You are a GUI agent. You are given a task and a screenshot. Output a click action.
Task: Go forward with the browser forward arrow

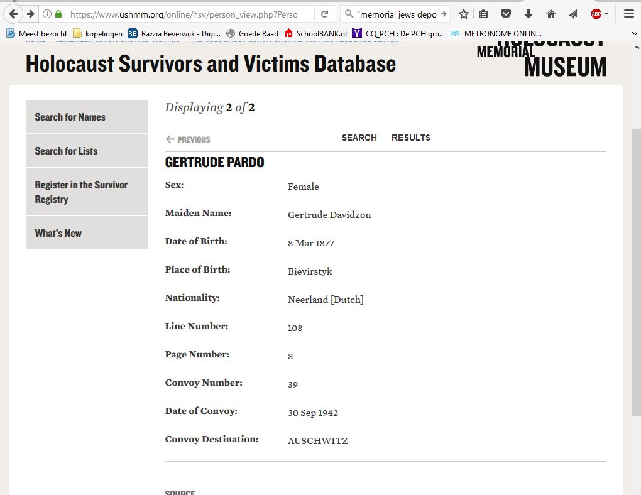[31, 14]
